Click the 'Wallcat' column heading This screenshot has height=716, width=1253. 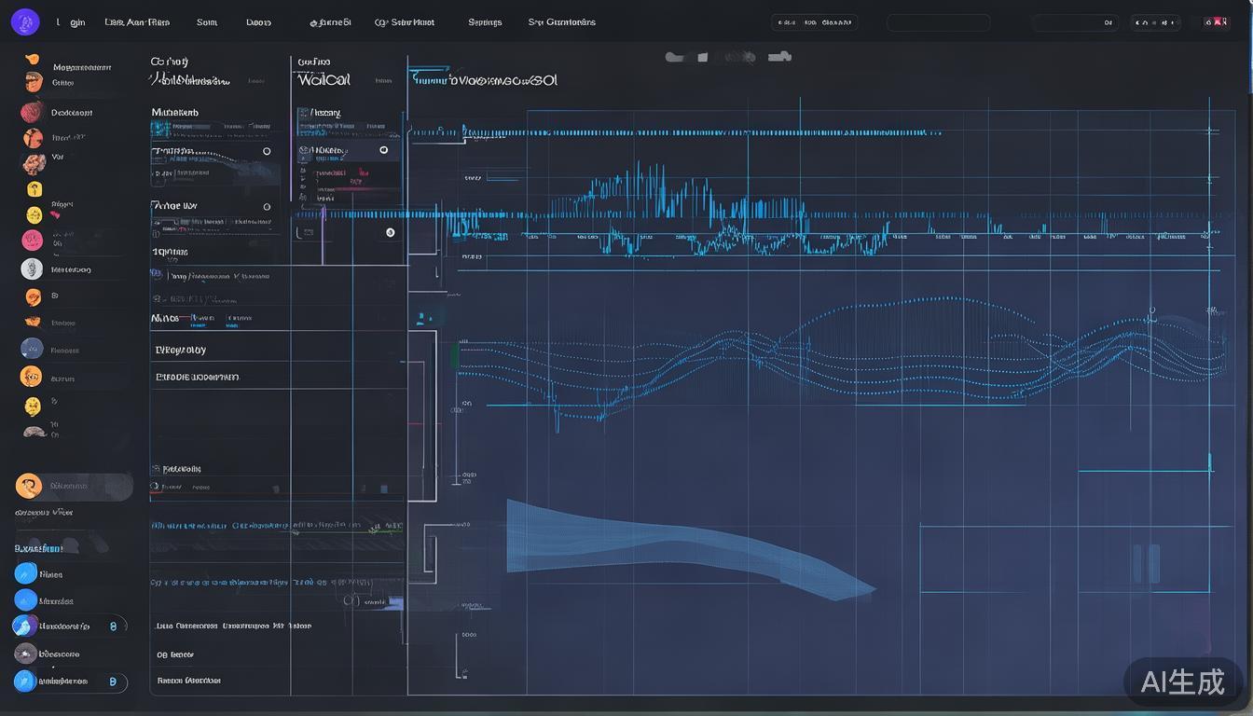324,80
